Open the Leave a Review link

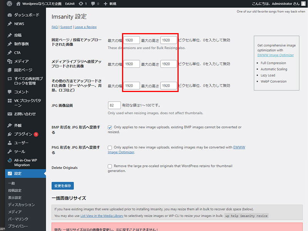pyautogui.click(x=85, y=27)
